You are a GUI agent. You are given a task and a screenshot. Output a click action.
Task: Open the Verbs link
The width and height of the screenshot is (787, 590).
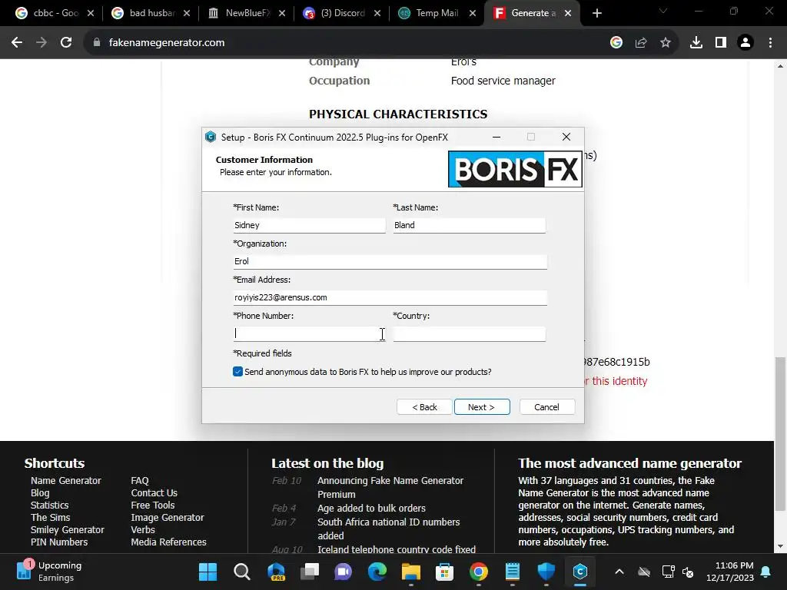(143, 530)
